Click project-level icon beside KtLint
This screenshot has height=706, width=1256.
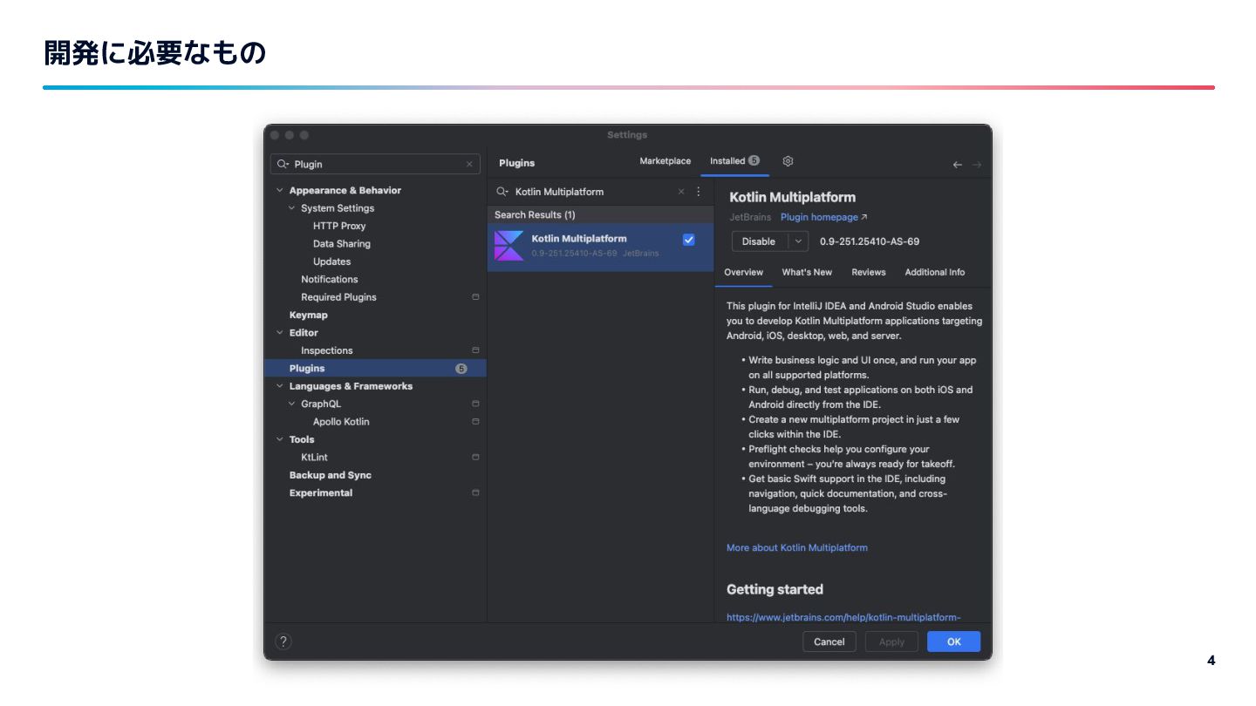click(x=475, y=458)
